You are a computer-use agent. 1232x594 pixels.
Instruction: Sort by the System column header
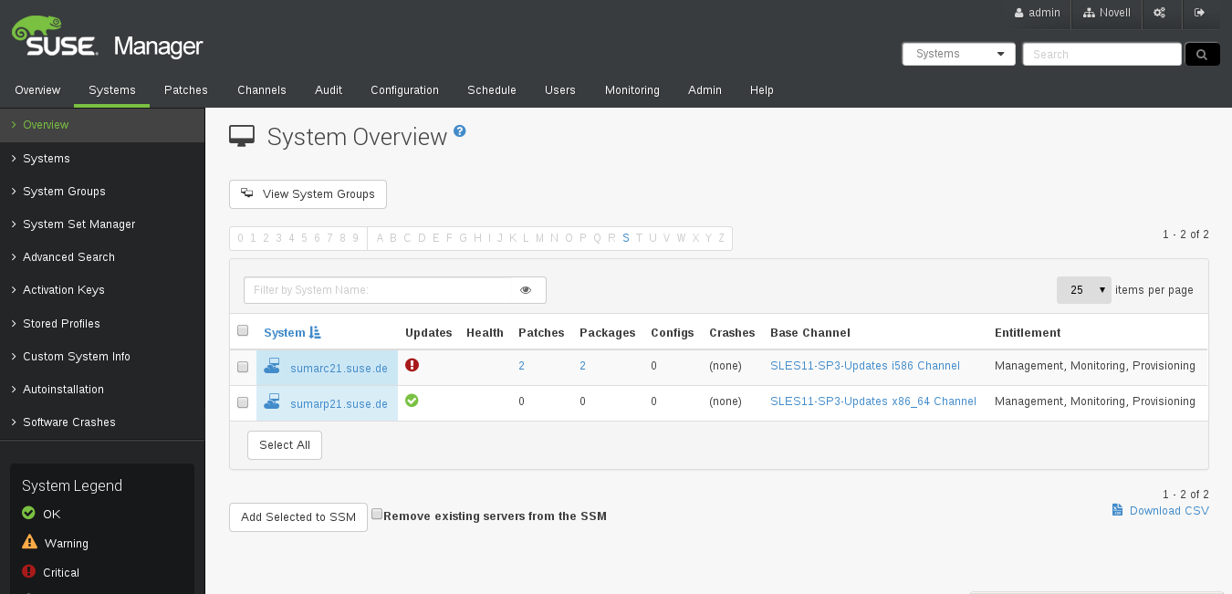point(284,333)
